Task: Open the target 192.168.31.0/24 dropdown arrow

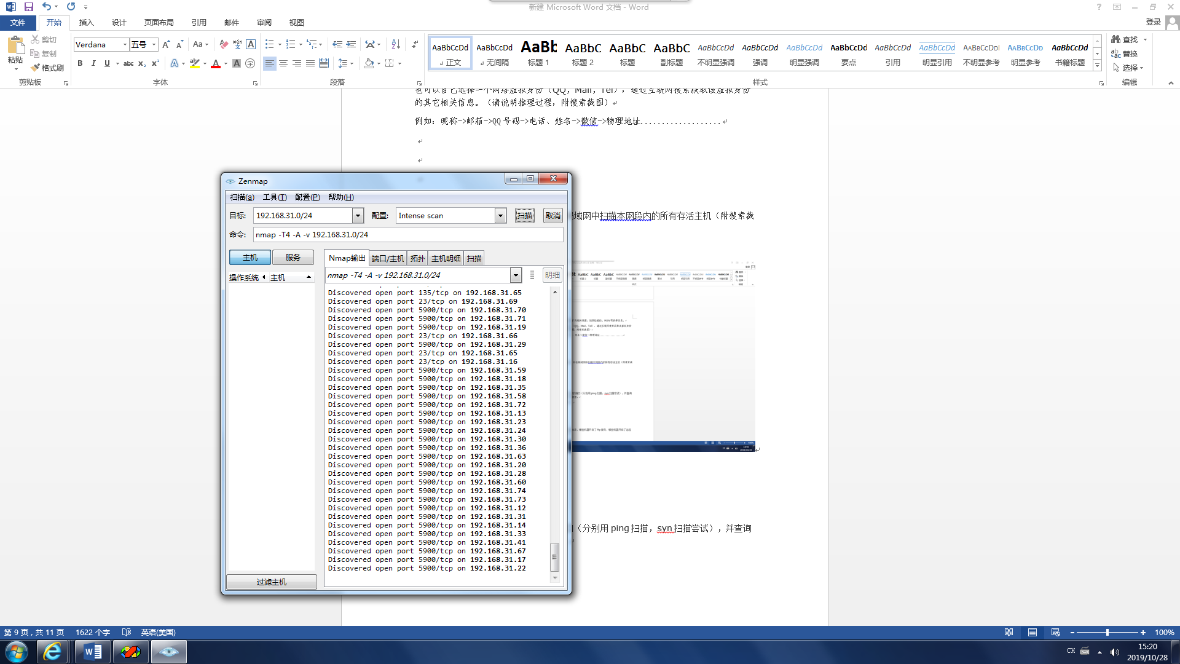Action: (358, 215)
